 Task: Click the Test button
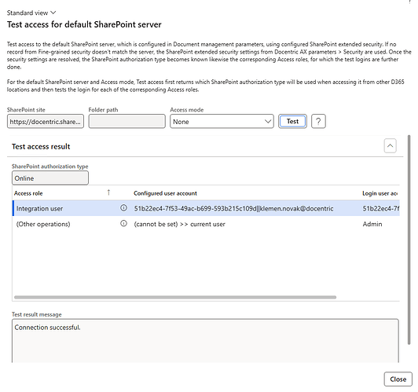(x=292, y=122)
